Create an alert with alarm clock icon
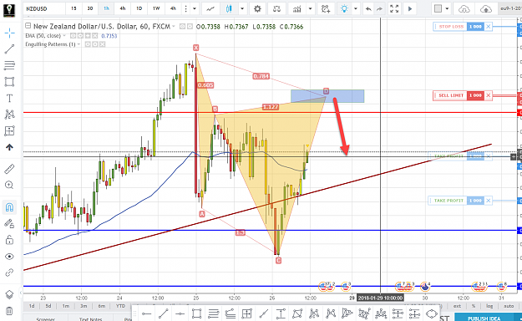522x321 pixels. tap(326, 9)
